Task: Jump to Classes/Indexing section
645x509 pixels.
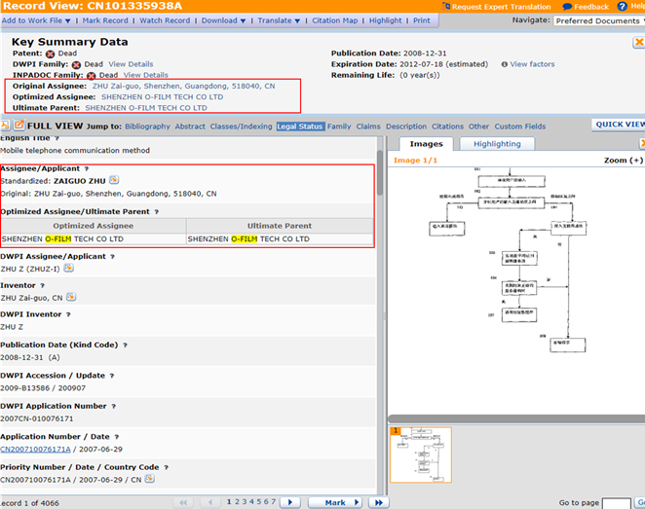Action: 241,127
